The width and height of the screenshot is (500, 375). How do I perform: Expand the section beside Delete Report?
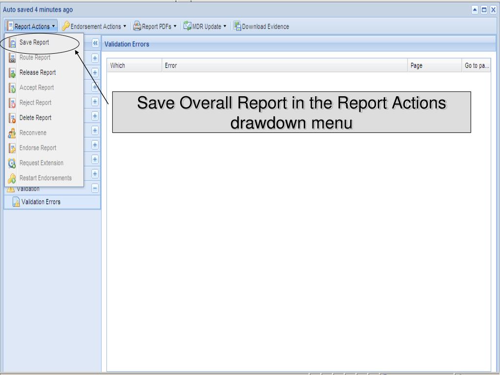pyautogui.click(x=95, y=116)
